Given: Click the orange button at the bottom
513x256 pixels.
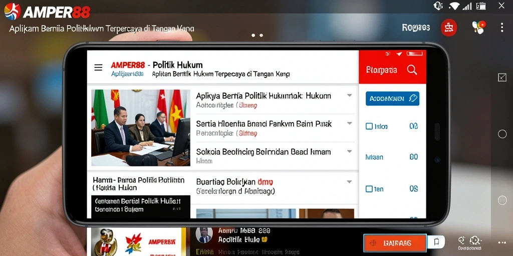Looking at the screenshot, I should click(395, 243).
